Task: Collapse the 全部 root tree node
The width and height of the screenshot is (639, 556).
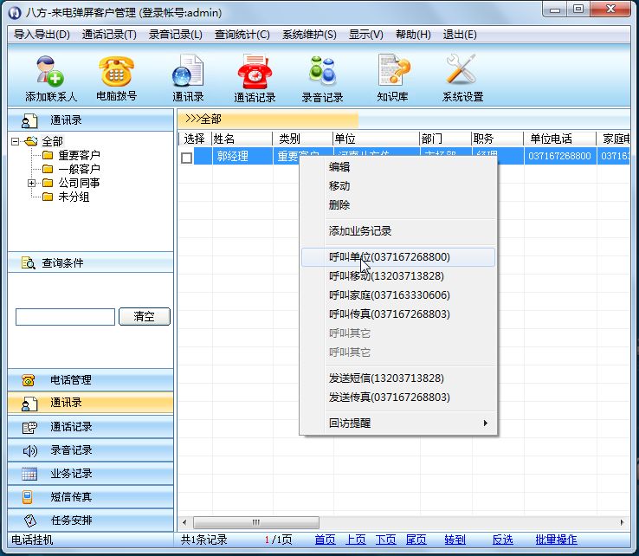Action: click(16, 141)
